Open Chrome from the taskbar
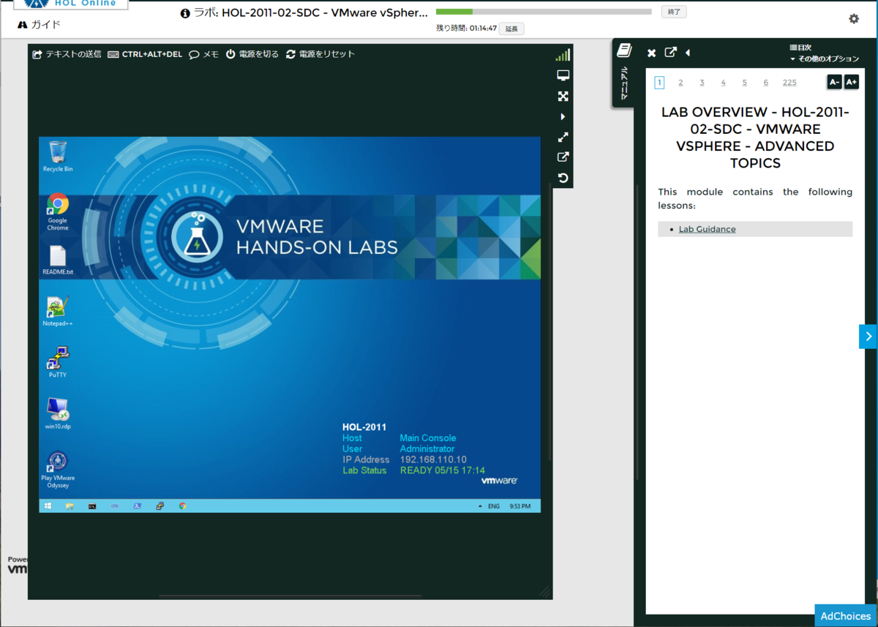878x627 pixels. click(182, 506)
